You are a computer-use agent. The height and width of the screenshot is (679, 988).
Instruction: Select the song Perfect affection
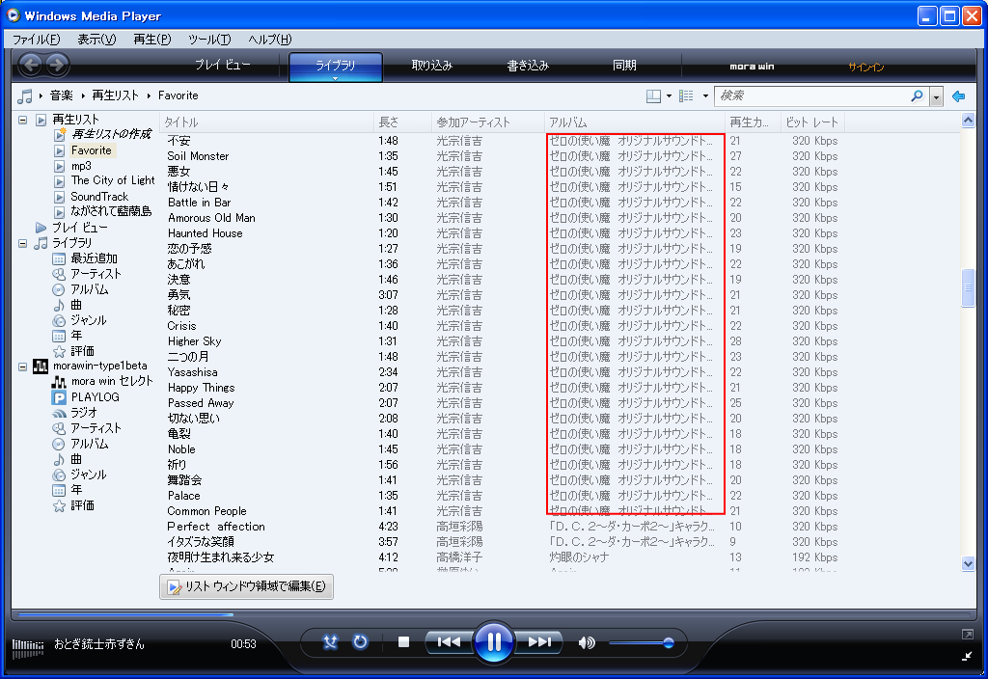click(x=216, y=527)
